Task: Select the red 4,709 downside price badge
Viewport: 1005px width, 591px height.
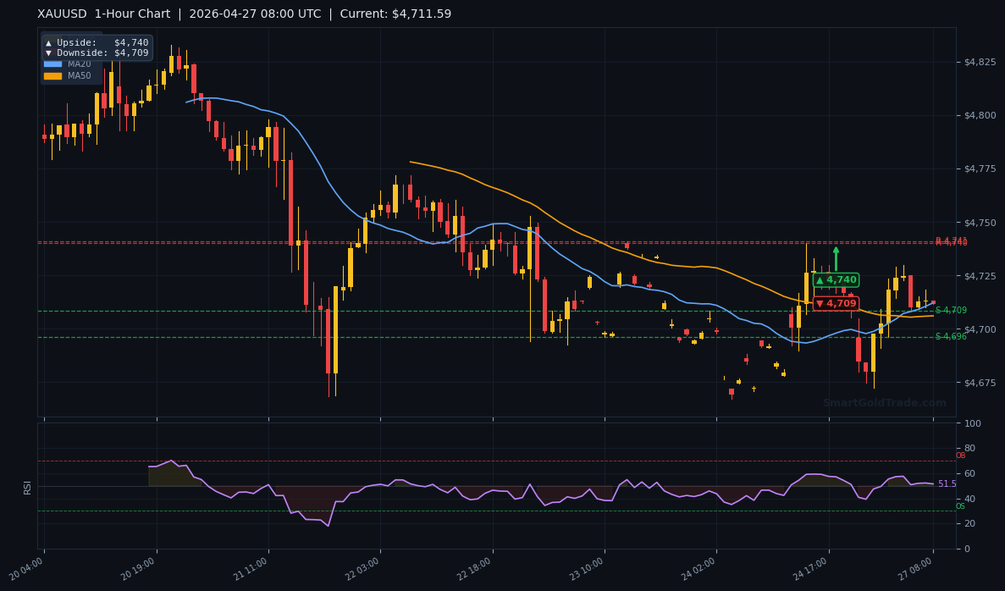Action: point(835,302)
